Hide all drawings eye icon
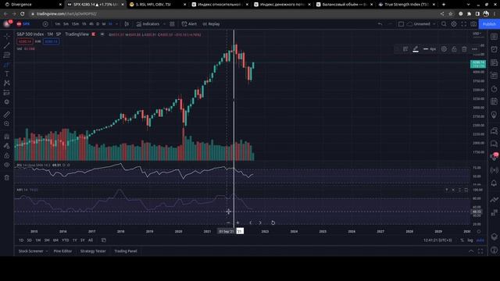The width and height of the screenshot is (500, 281). pos(7,165)
